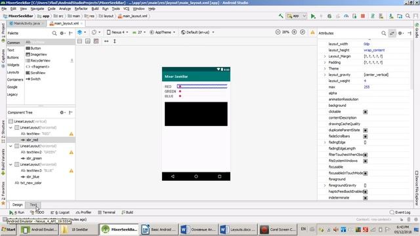Open Corel Screen Capture in taskbar
Screen dimensions: 420x236
(x=278, y=229)
